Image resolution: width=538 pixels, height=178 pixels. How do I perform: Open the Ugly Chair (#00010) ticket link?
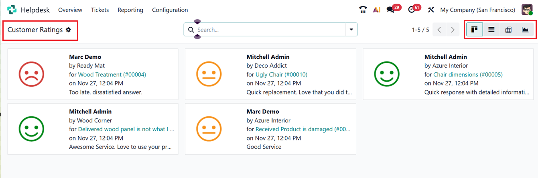281,74
